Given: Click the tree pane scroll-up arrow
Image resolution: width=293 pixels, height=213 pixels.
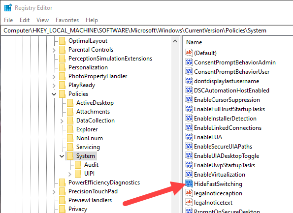Looking at the screenshot, I should pos(175,41).
